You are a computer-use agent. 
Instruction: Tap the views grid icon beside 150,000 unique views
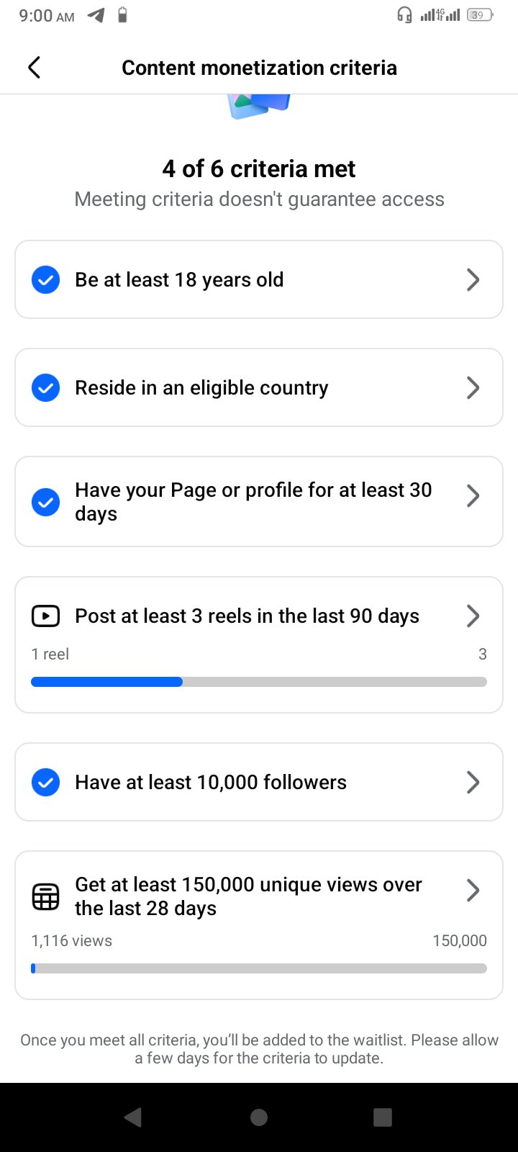coord(45,896)
